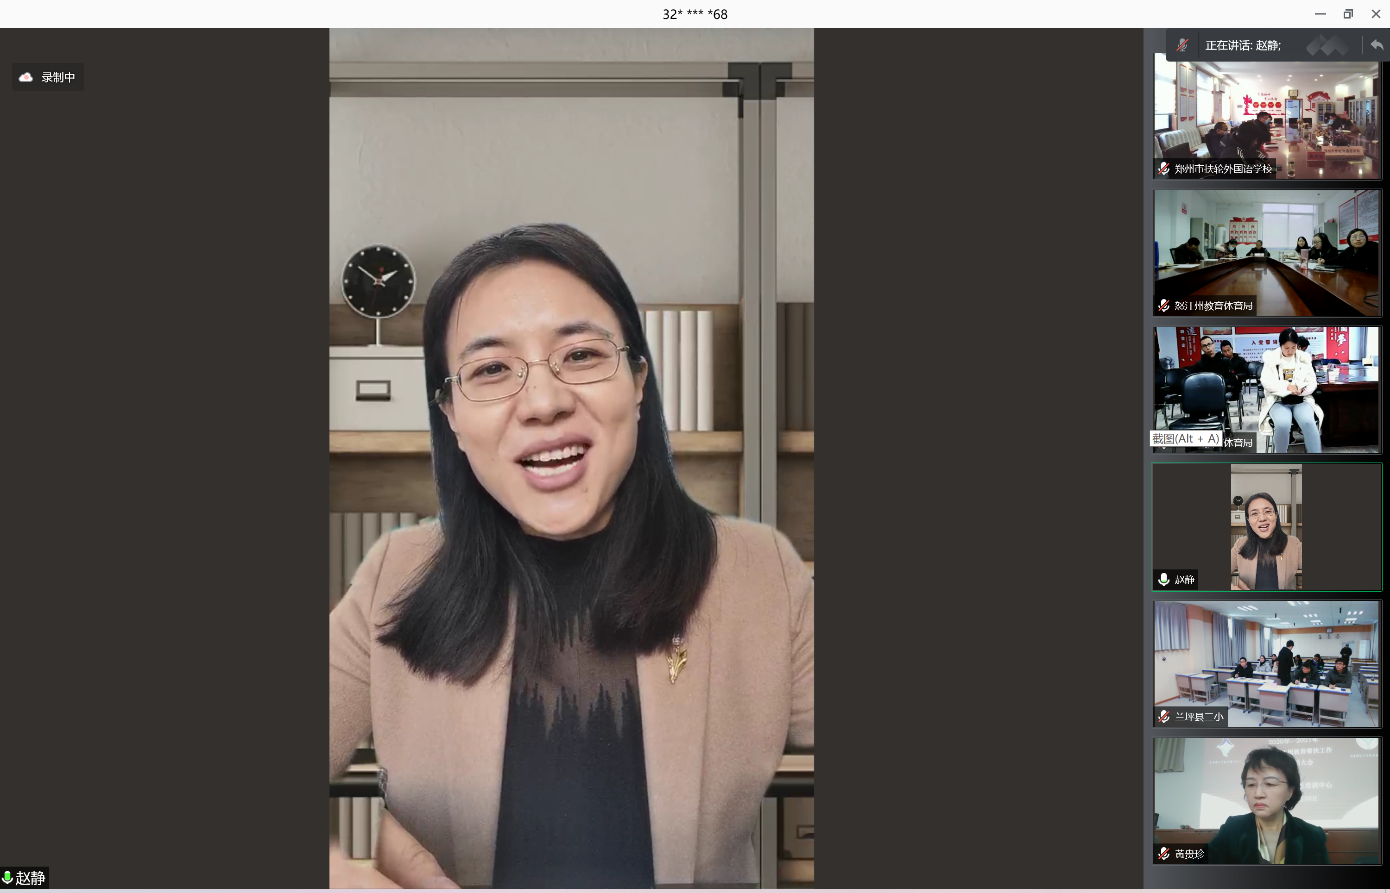Click the 怒江州教育体育局 name label
Screen dimensions: 1390x893
[x=1213, y=306]
